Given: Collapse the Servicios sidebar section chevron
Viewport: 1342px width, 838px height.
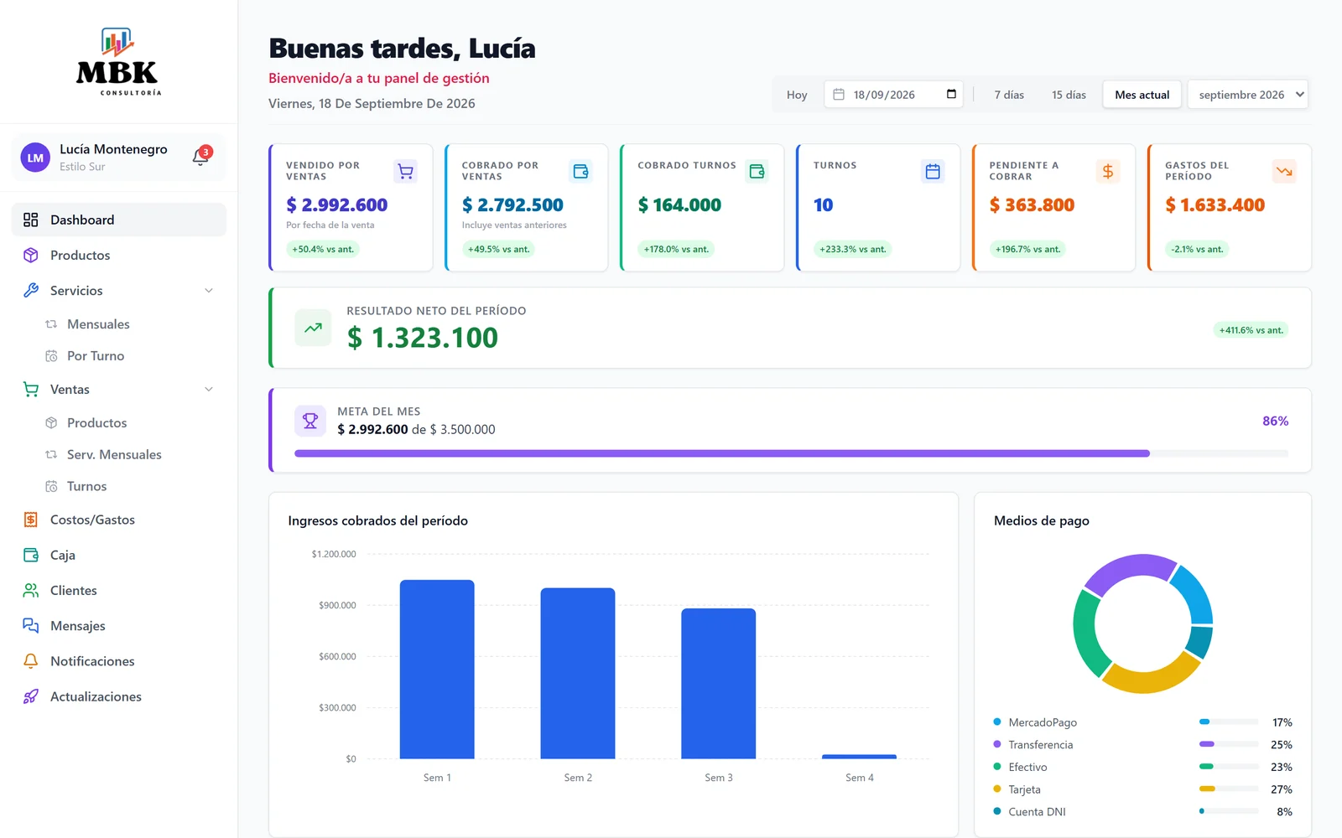Looking at the screenshot, I should pyautogui.click(x=209, y=291).
